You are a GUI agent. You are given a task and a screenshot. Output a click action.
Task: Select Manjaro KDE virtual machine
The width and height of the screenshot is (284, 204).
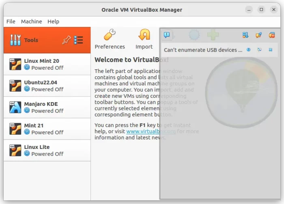click(47, 107)
